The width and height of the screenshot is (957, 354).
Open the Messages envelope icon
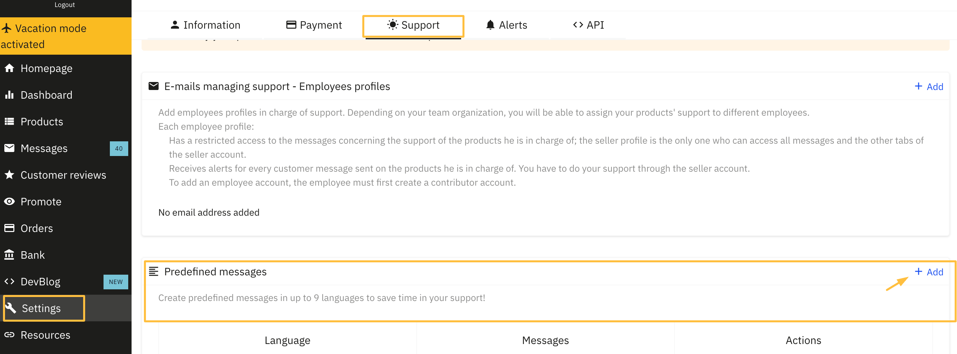click(x=9, y=148)
